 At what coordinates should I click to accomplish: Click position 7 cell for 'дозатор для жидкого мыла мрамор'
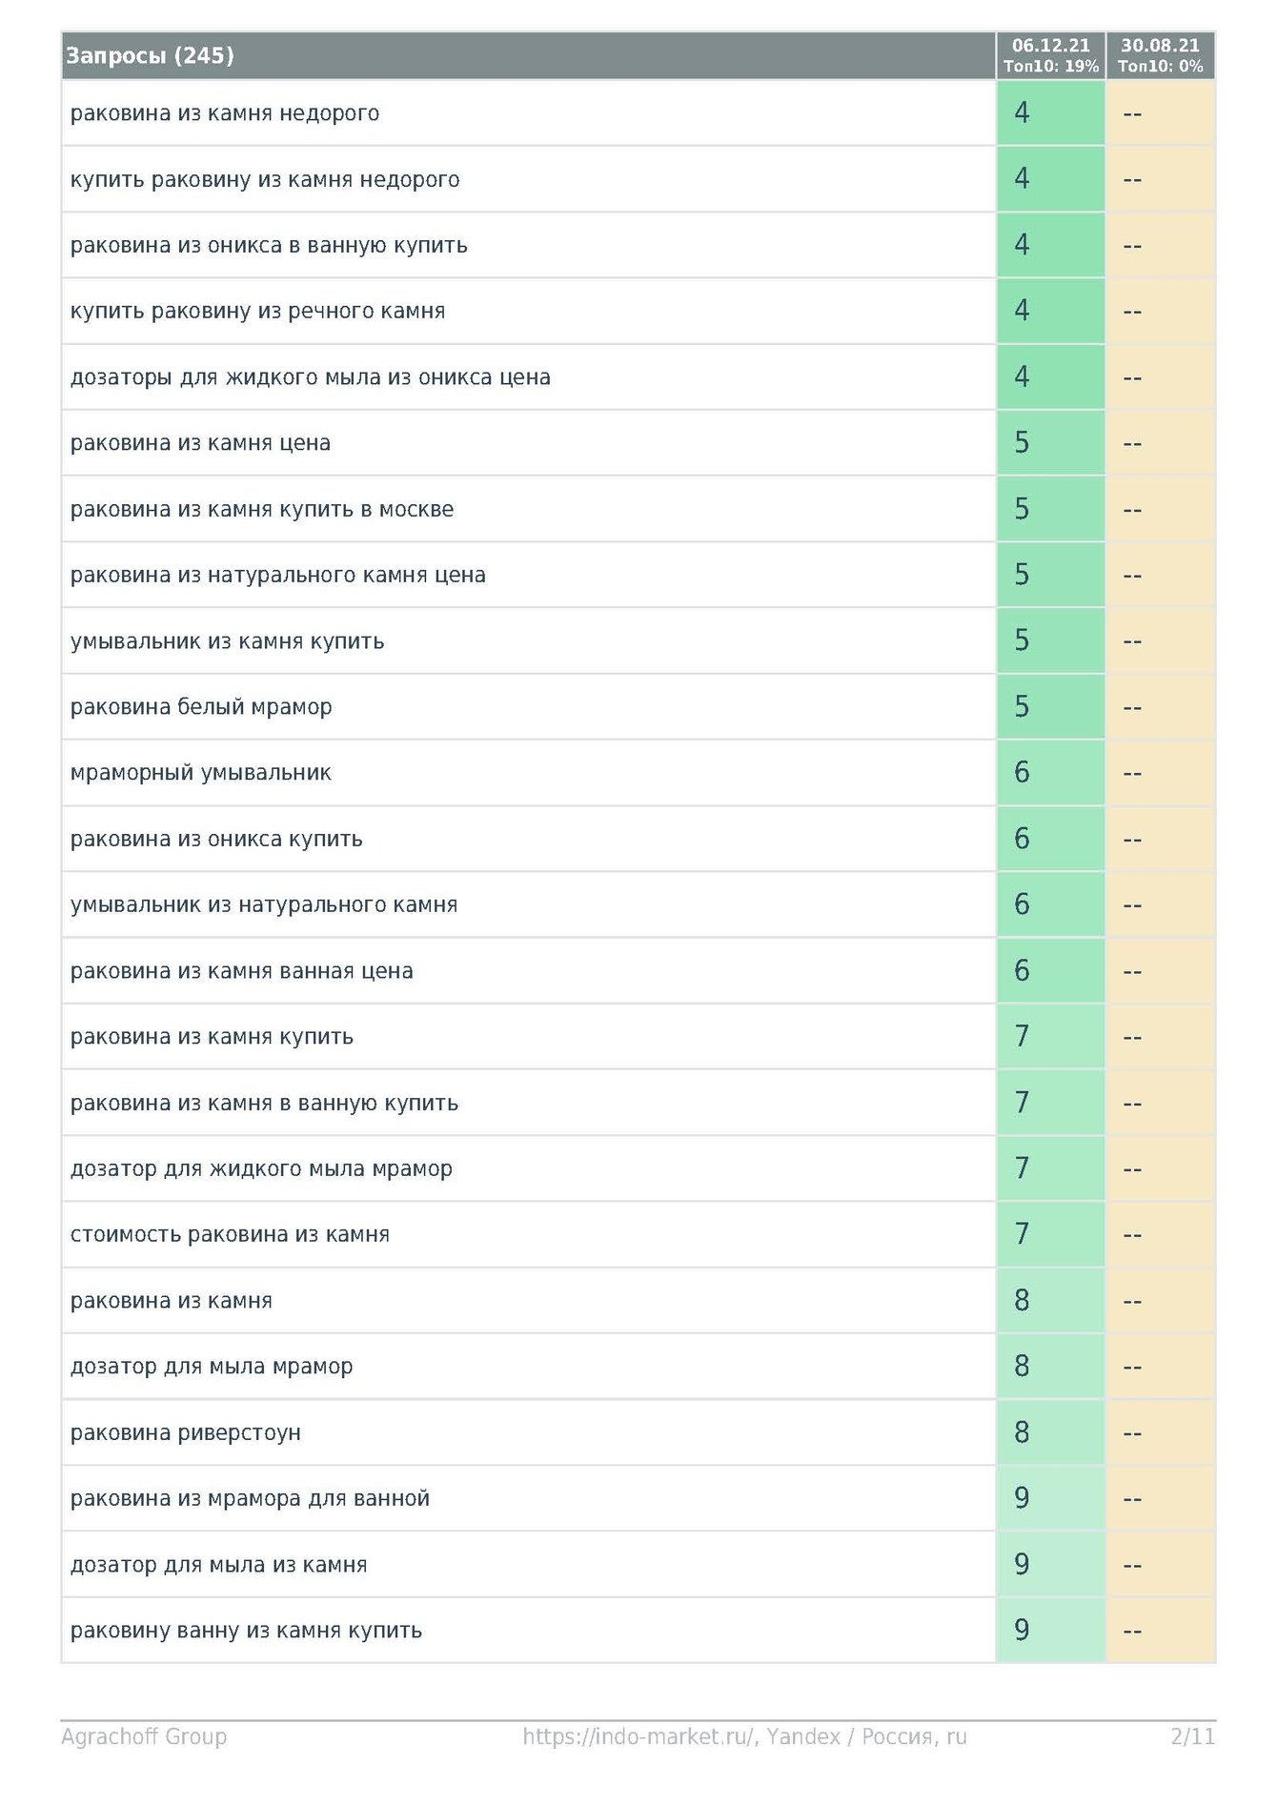click(x=1050, y=1168)
